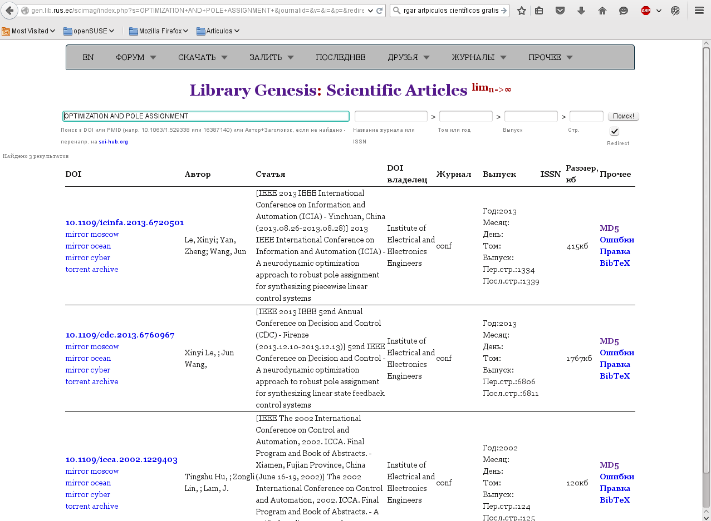Focus the page (Стр.) field
Image resolution: width=711 pixels, height=521 pixels.
[x=586, y=117]
